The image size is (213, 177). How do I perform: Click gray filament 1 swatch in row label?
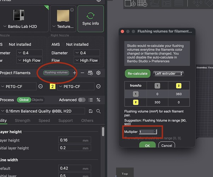click(136, 94)
